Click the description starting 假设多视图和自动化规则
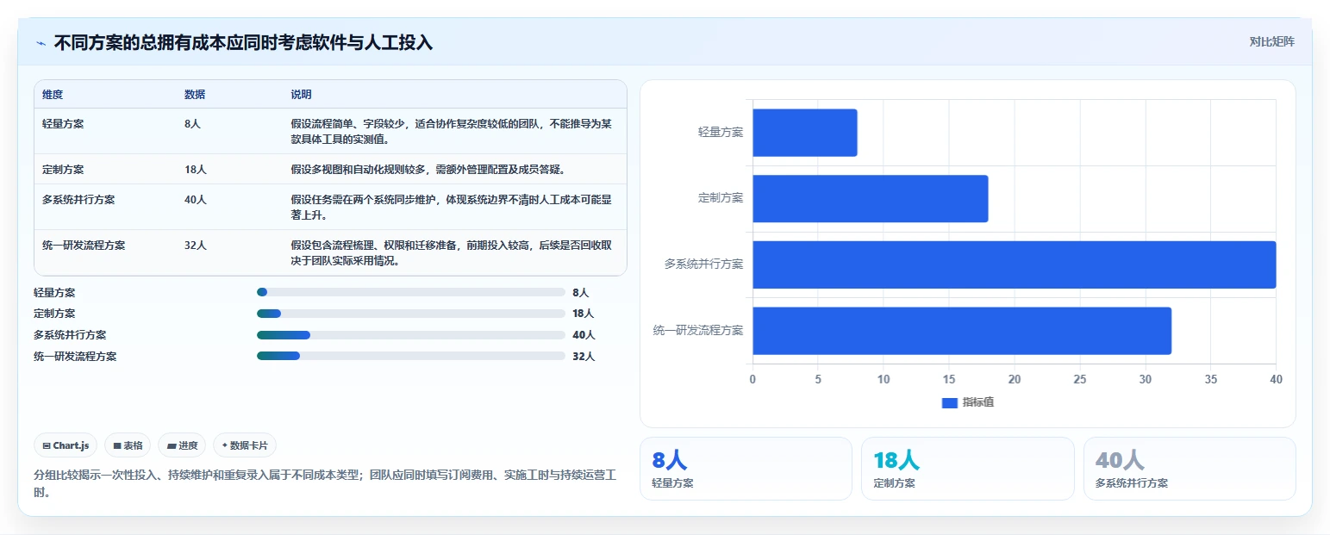Image resolution: width=1330 pixels, height=535 pixels. 428,170
